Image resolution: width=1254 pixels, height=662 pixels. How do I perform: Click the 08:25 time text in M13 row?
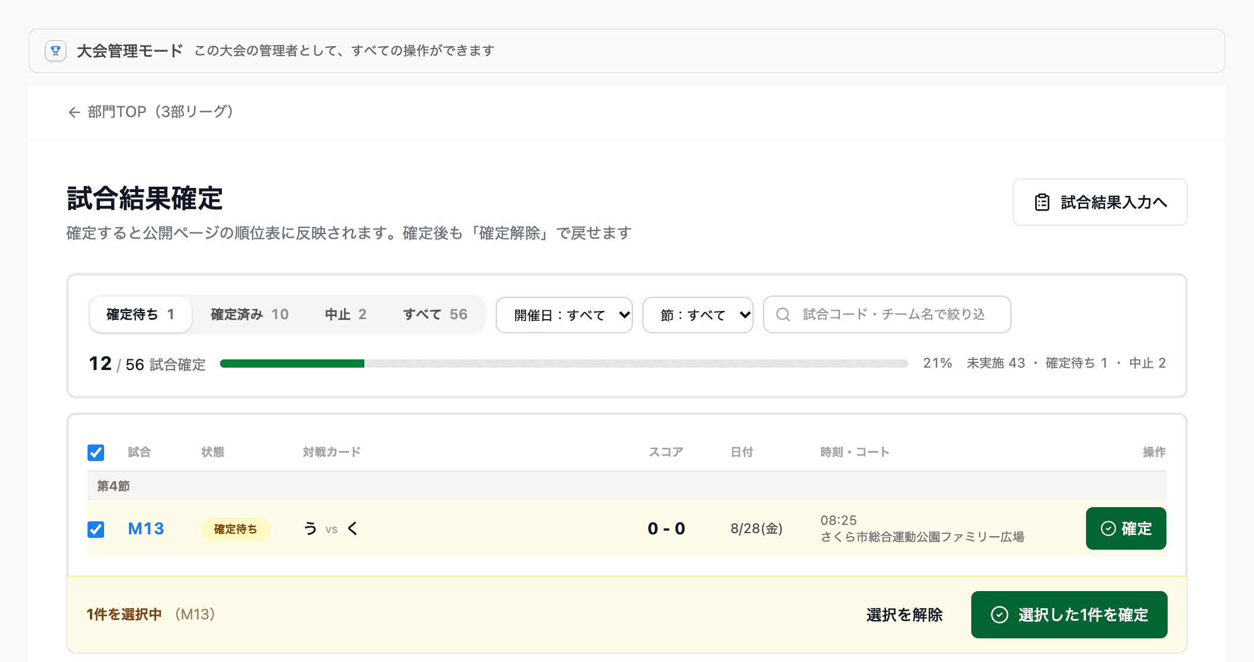pyautogui.click(x=839, y=520)
